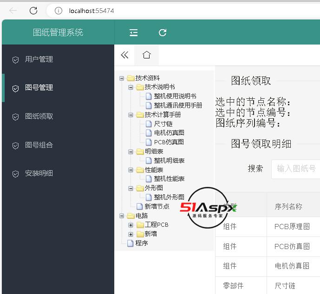Click shield icon beside 用户管理
Image resolution: width=320 pixels, height=294 pixels.
coord(15,60)
